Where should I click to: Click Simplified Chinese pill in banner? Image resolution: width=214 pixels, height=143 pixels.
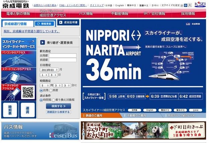click(165, 110)
